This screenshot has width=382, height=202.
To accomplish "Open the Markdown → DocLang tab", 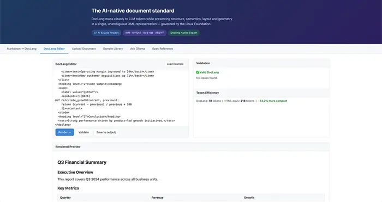I will [22, 48].
